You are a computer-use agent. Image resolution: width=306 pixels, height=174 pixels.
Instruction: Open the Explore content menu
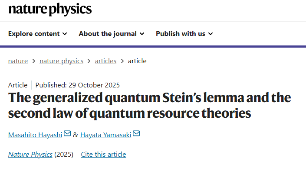pos(34,34)
